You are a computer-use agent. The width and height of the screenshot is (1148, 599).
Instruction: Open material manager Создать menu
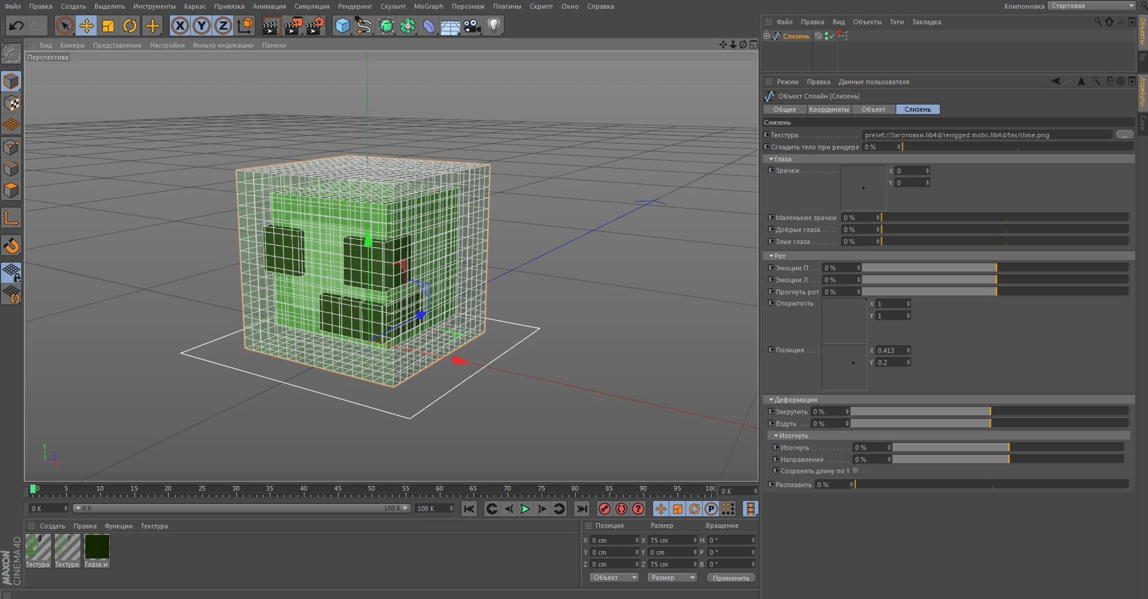[53, 526]
